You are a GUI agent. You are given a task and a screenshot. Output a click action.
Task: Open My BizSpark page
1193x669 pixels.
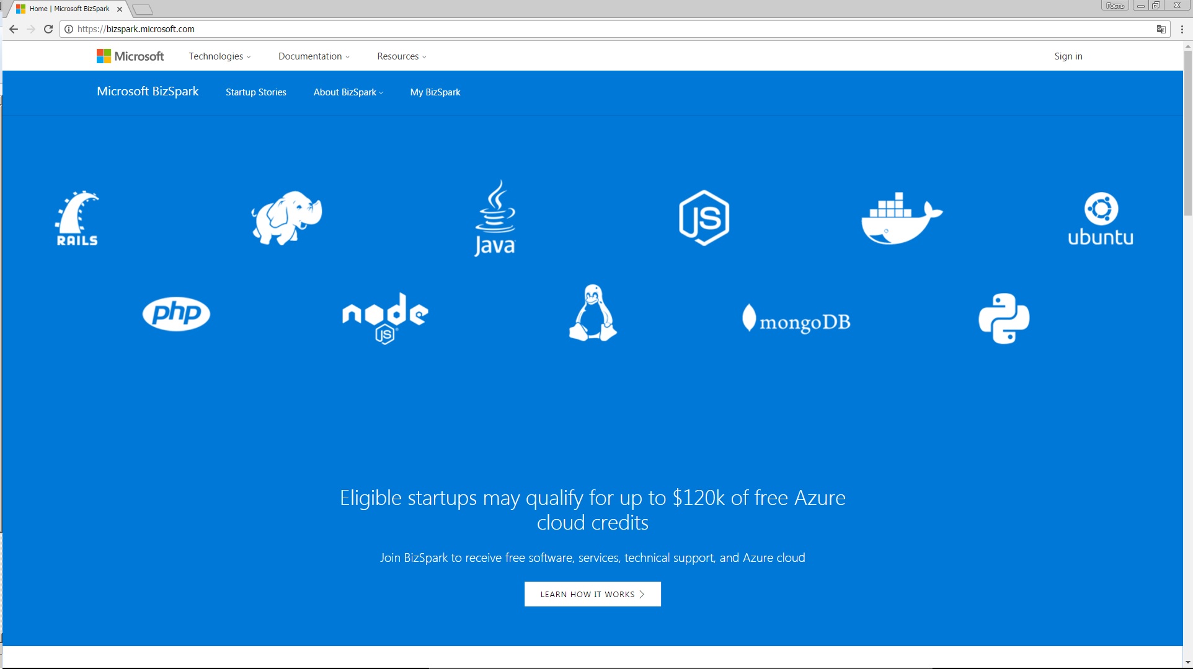(435, 92)
